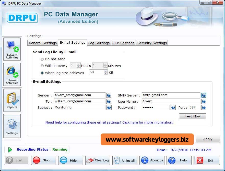Click the DRPU logo
The width and height of the screenshot is (225, 171).
click(x=22, y=18)
